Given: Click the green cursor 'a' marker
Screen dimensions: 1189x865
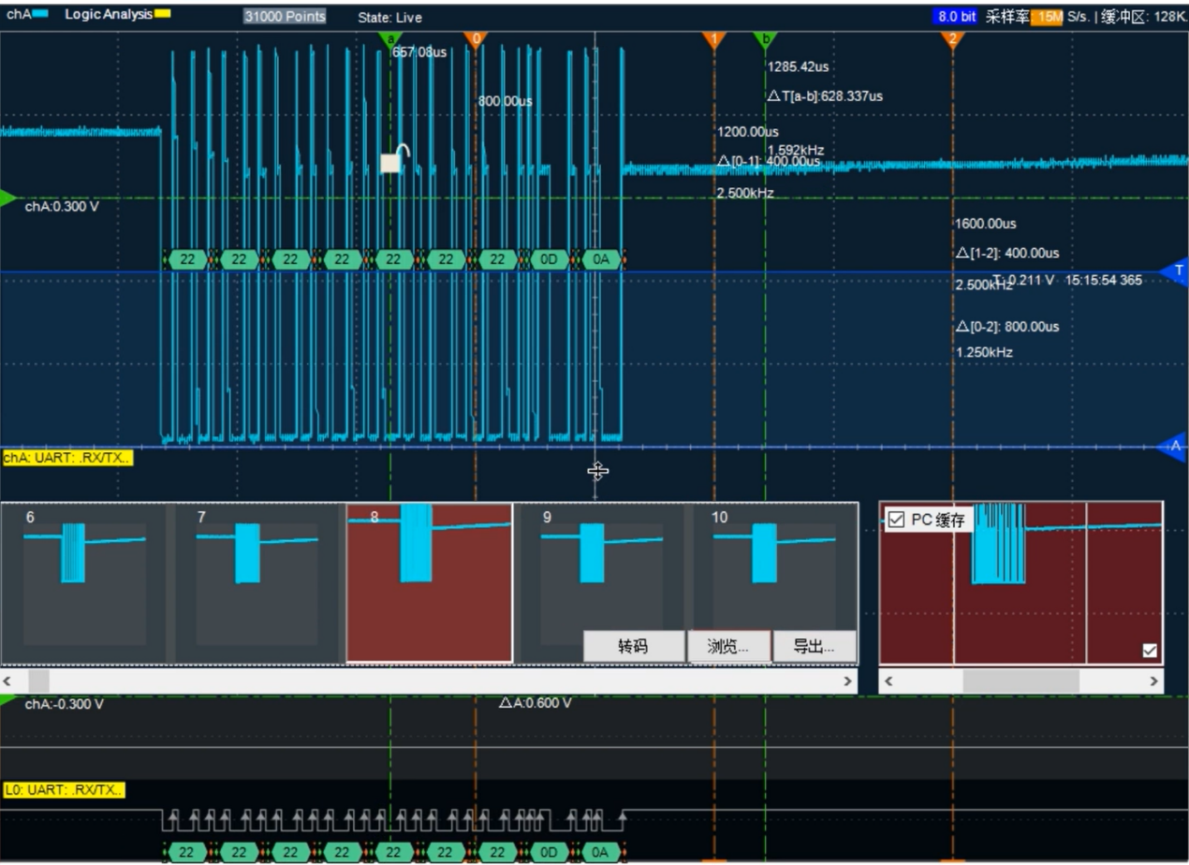Looking at the screenshot, I should coord(390,38).
